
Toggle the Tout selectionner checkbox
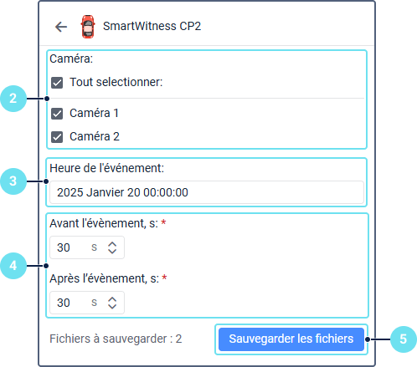pyautogui.click(x=57, y=83)
